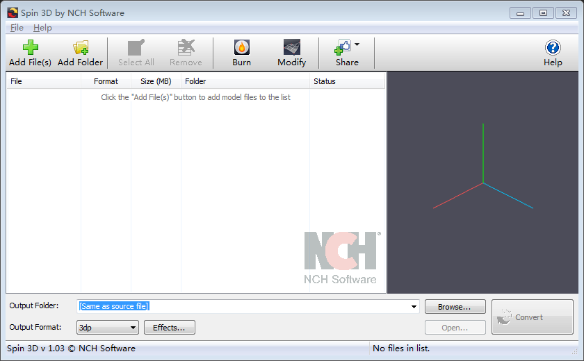Screen dimensions: 584x361
Task: Click the Remove toolbar icon
Action: [186, 48]
